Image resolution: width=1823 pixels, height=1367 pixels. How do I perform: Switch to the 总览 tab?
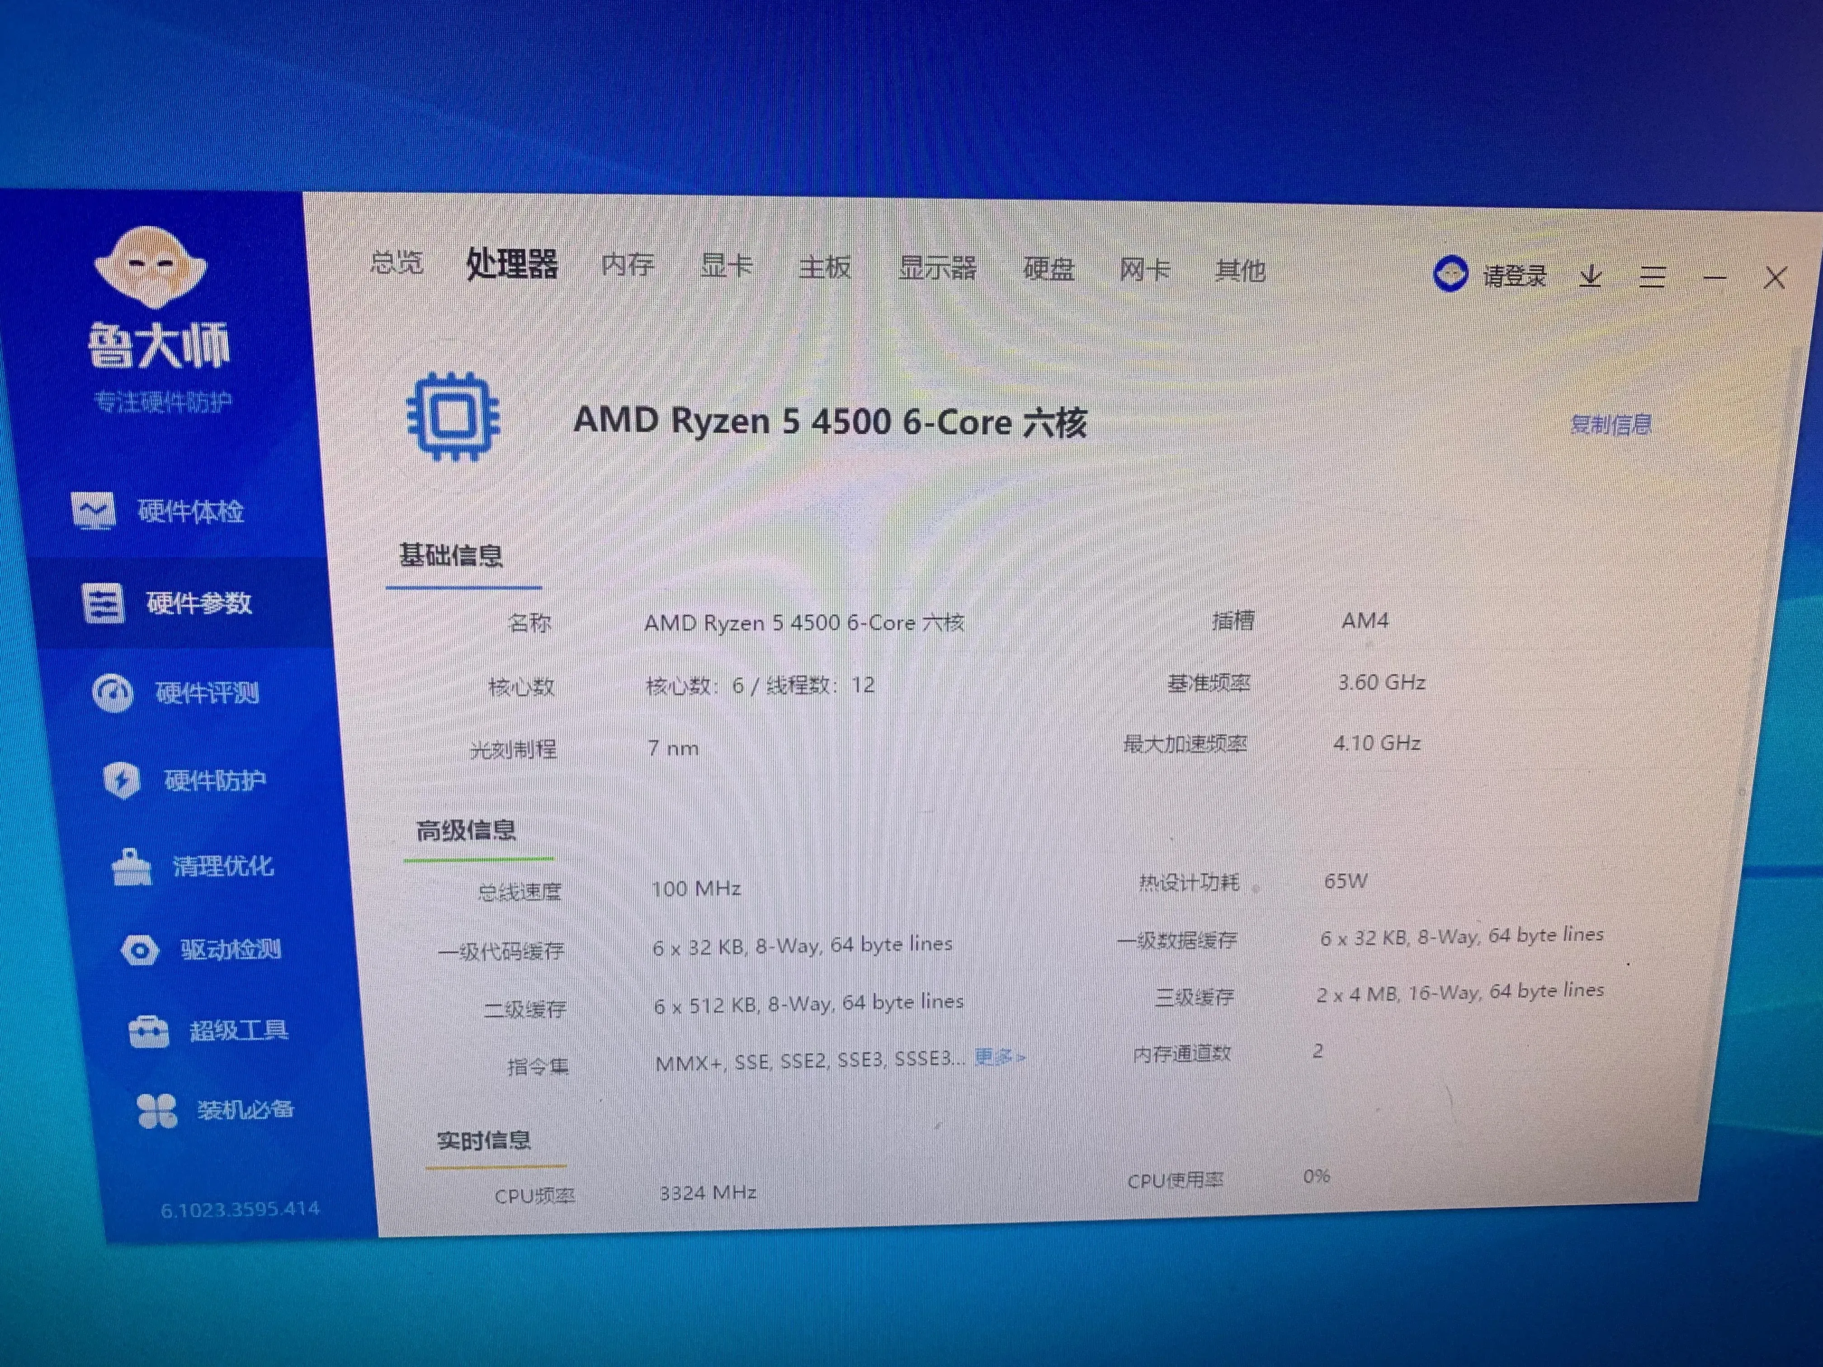pyautogui.click(x=397, y=263)
